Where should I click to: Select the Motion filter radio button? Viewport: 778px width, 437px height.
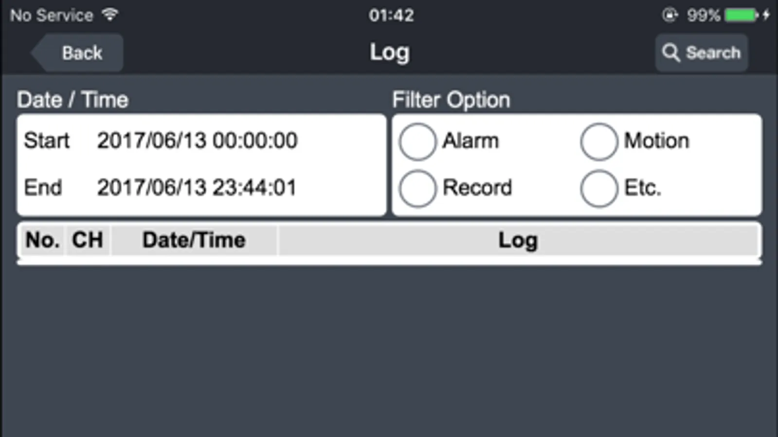click(x=599, y=141)
